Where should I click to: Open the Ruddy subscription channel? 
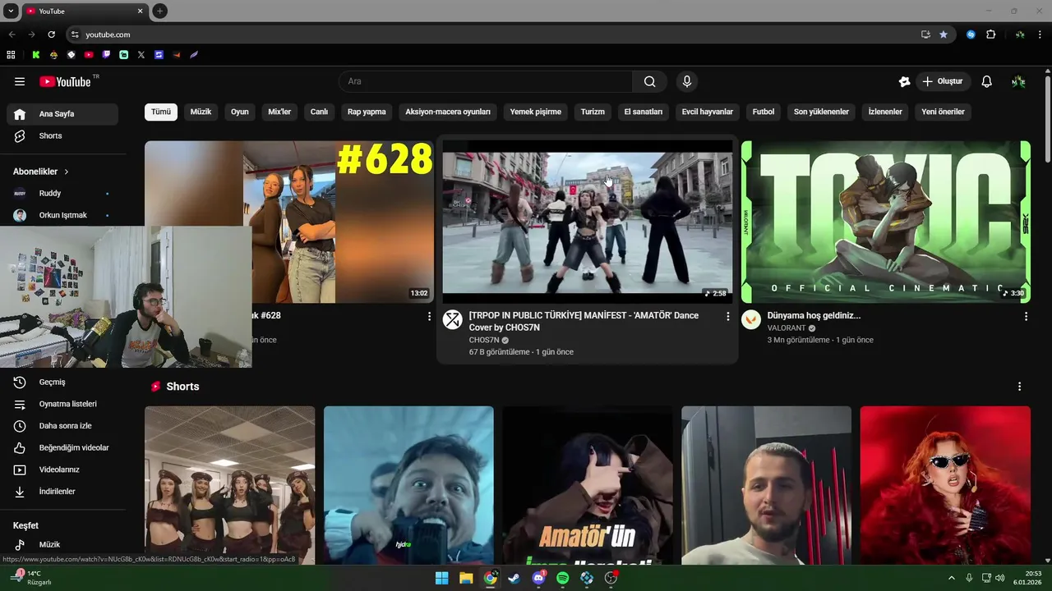pyautogui.click(x=62, y=193)
